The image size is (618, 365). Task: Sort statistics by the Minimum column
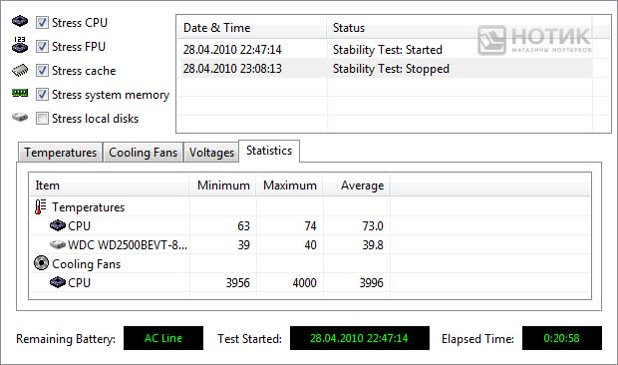223,185
